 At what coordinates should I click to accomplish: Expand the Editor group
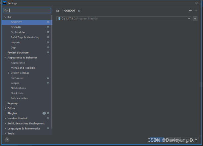click(x=5, y=108)
